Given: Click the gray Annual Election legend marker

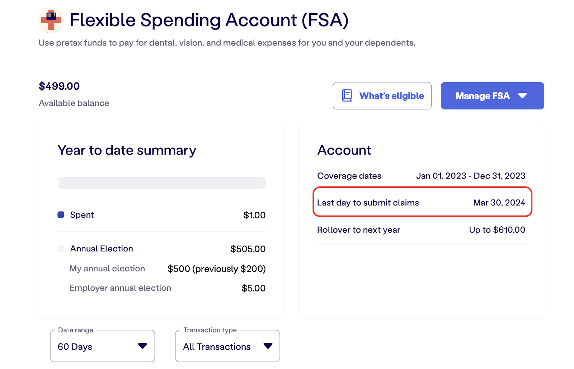Looking at the screenshot, I should point(61,249).
